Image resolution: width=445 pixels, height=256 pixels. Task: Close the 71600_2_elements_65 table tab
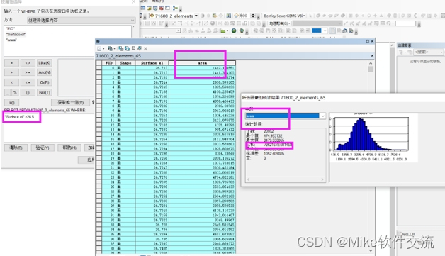(x=372, y=56)
